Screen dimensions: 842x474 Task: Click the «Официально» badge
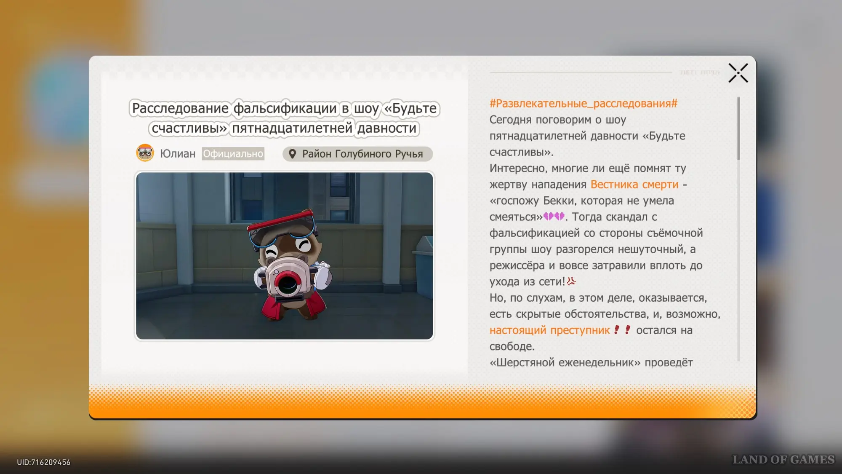[x=233, y=154]
